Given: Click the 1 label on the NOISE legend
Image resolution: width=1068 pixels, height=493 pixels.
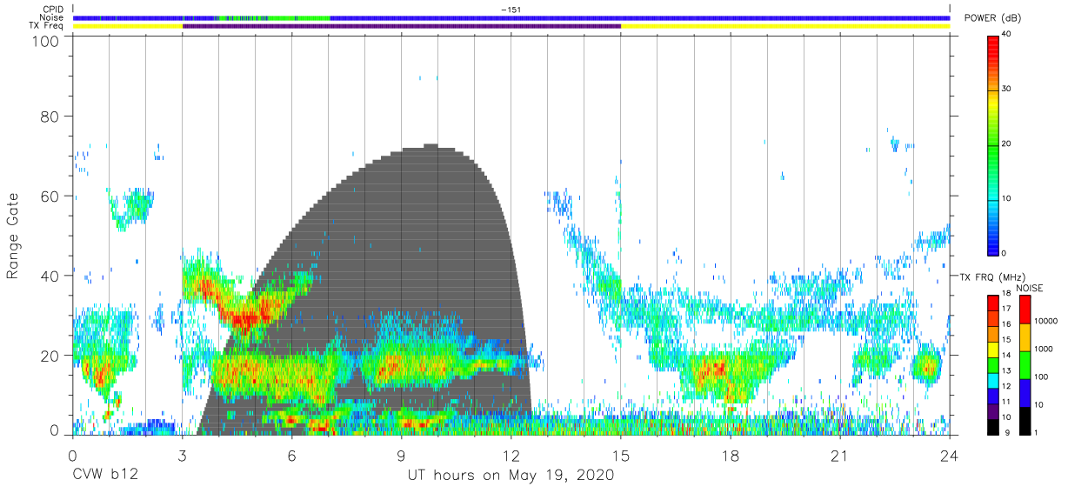Looking at the screenshot, I should [x=1035, y=432].
